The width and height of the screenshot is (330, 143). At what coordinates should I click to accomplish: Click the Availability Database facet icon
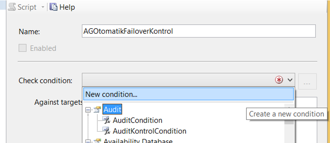[97, 141]
